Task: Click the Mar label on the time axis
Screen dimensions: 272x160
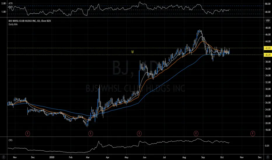Action: click(x=88, y=157)
